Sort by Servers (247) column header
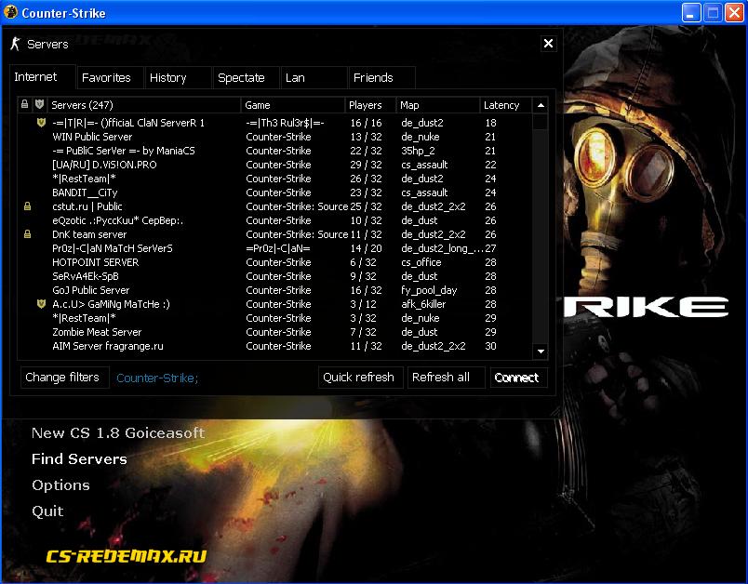 pyautogui.click(x=144, y=105)
